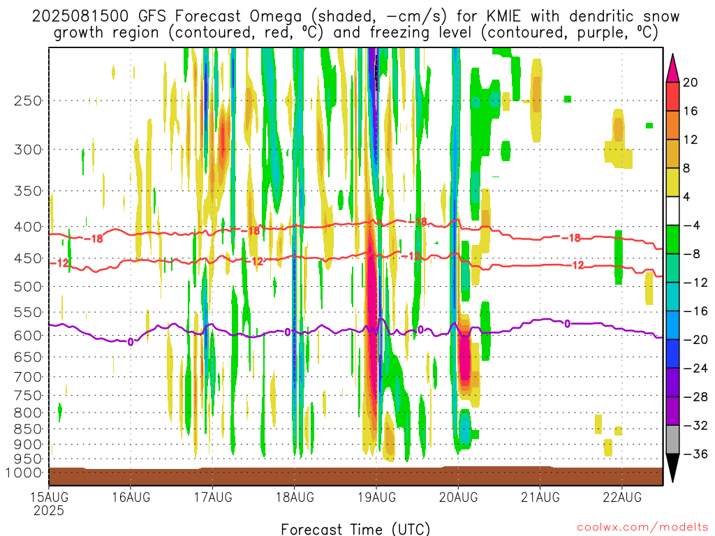Image resolution: width=715 pixels, height=536 pixels.
Task: Pick the dark blue colorbar segment between -20 and -24
Action: click(x=672, y=354)
